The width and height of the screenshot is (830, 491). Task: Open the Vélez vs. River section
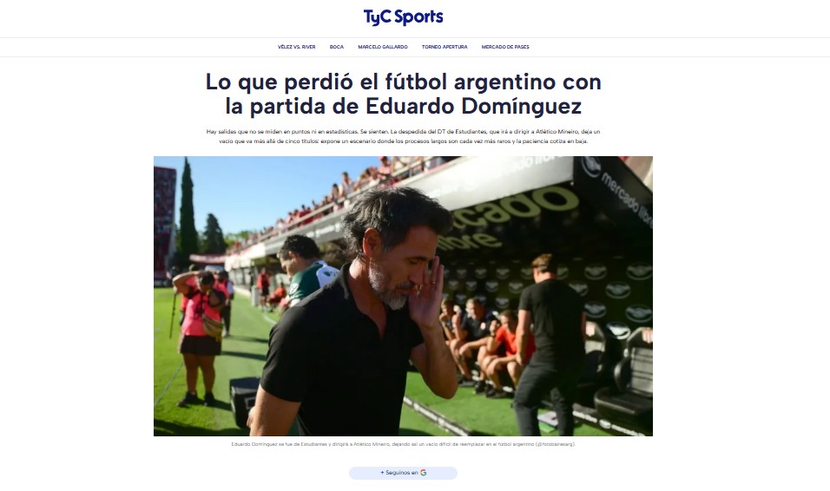coord(296,47)
